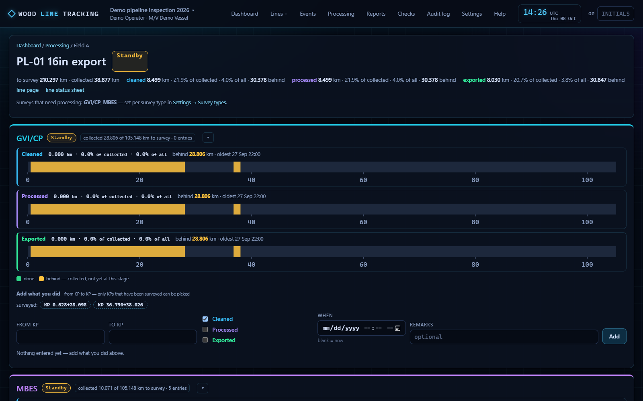Image resolution: width=643 pixels, height=401 pixels.
Task: Click the Processing breadcrumb link
Action: point(57,45)
